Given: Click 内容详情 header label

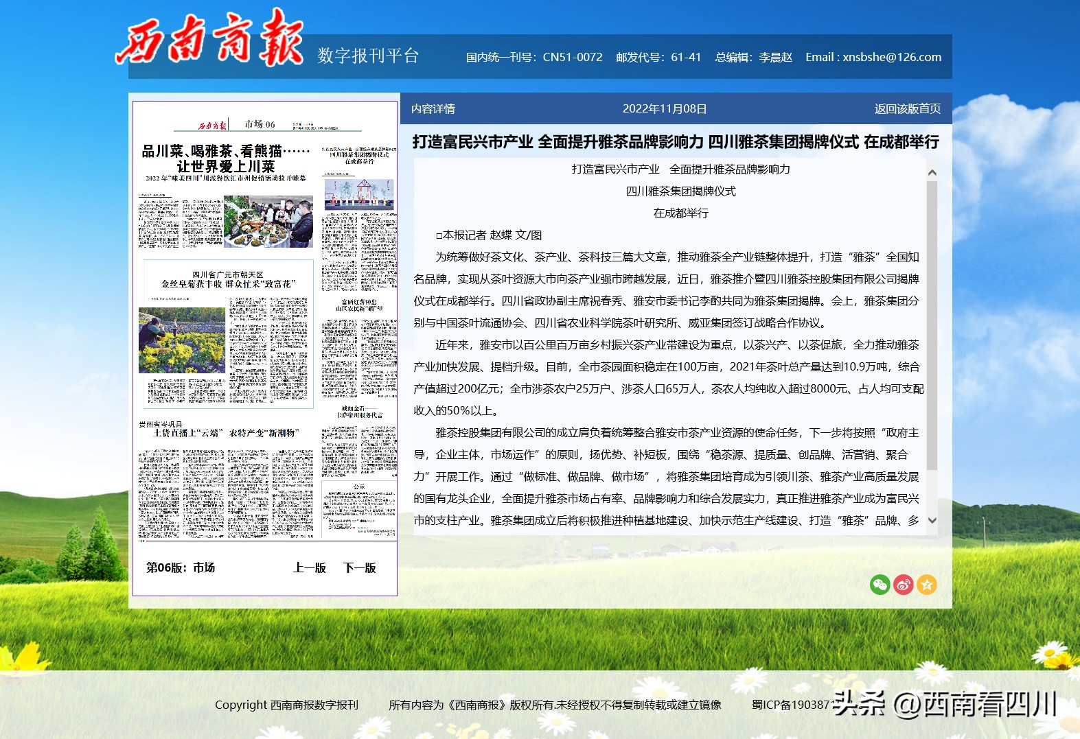Looking at the screenshot, I should point(433,108).
